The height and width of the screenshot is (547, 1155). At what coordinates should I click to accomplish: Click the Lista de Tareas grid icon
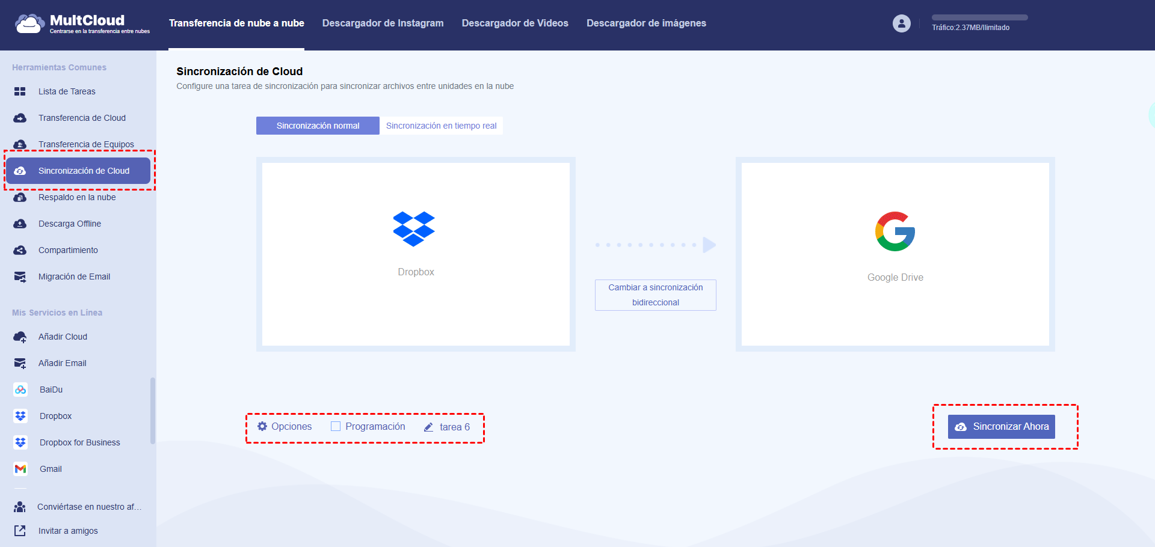pos(20,91)
